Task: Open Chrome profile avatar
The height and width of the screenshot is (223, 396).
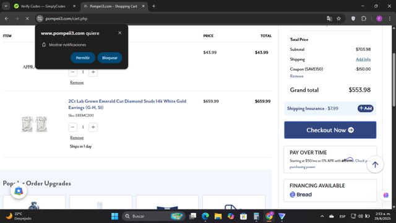Action: click(x=379, y=19)
